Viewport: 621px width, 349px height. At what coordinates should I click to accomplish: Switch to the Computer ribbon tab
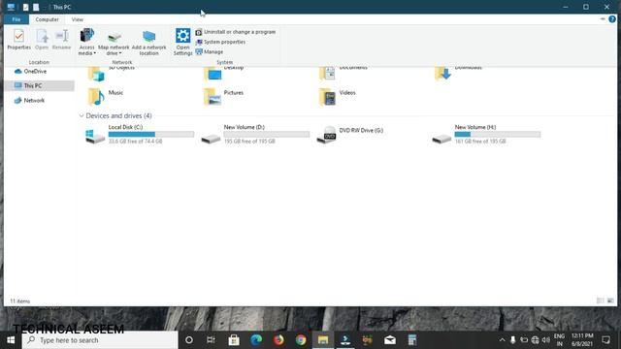click(x=47, y=19)
